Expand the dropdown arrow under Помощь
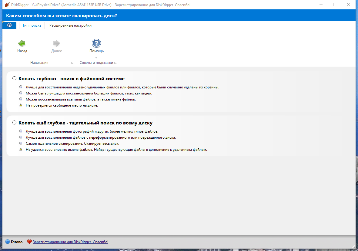 pos(96,58)
